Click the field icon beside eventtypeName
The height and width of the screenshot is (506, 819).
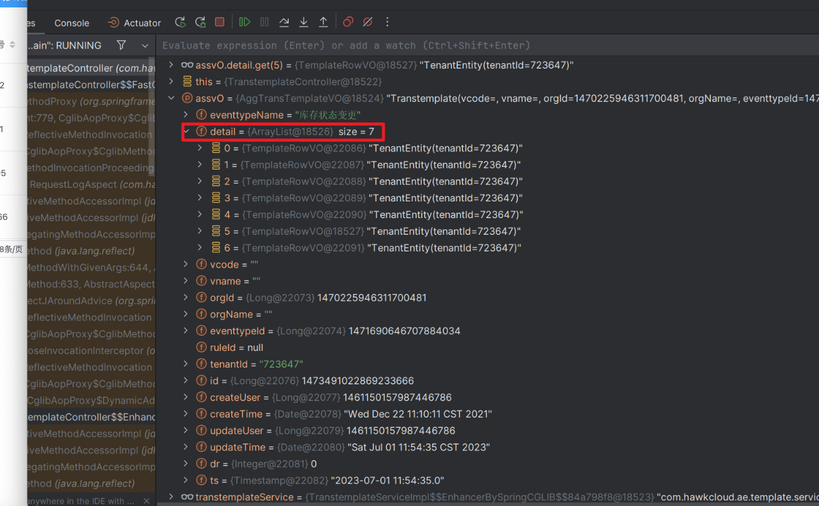point(201,115)
